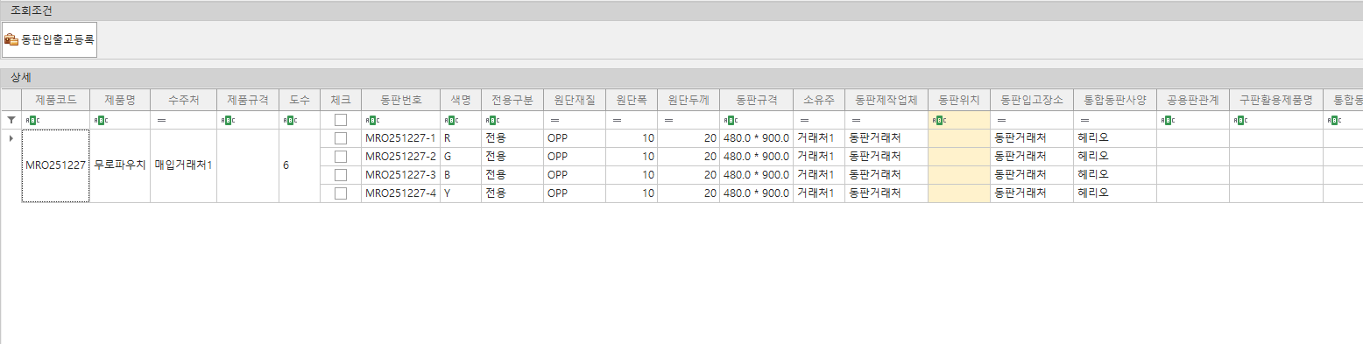1363x344 pixels.
Task: Click filter operator icon under 제품규격
Action: point(227,120)
